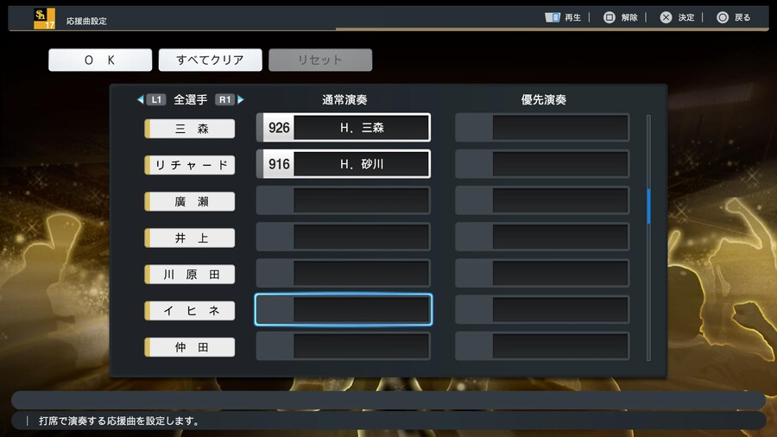Select highlighted 通常演奏 slot for イヒネ
This screenshot has width=777, height=437.
pyautogui.click(x=343, y=310)
